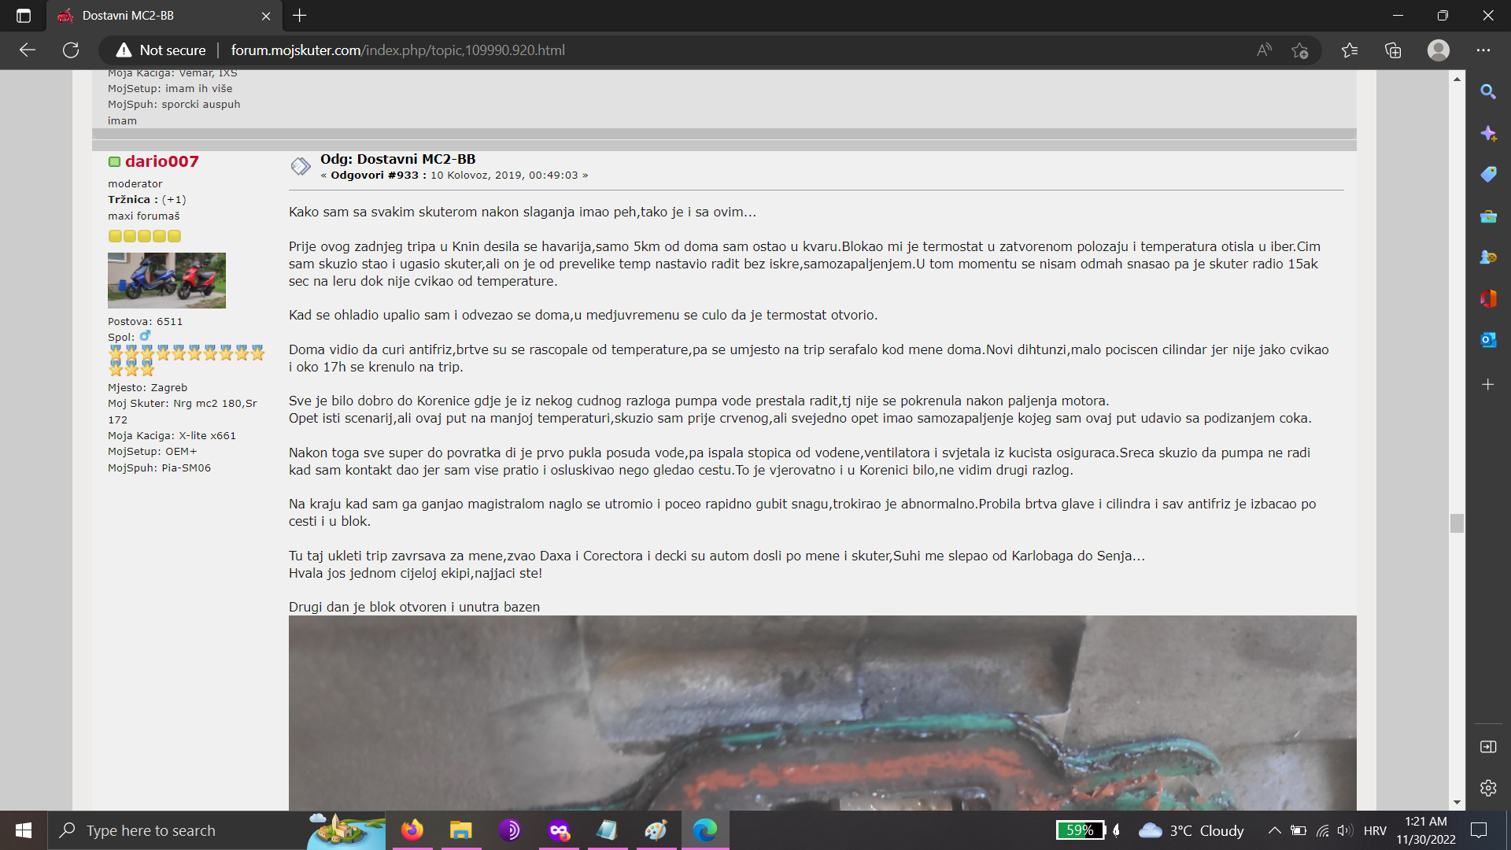Hide the Edge sidebar

tap(1488, 747)
